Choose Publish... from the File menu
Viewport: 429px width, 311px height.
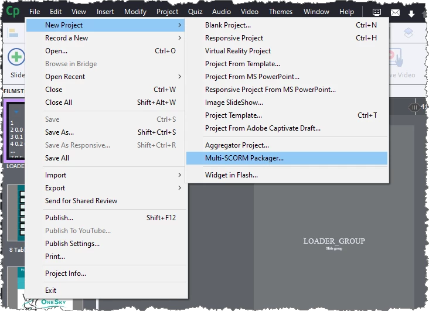(105, 217)
